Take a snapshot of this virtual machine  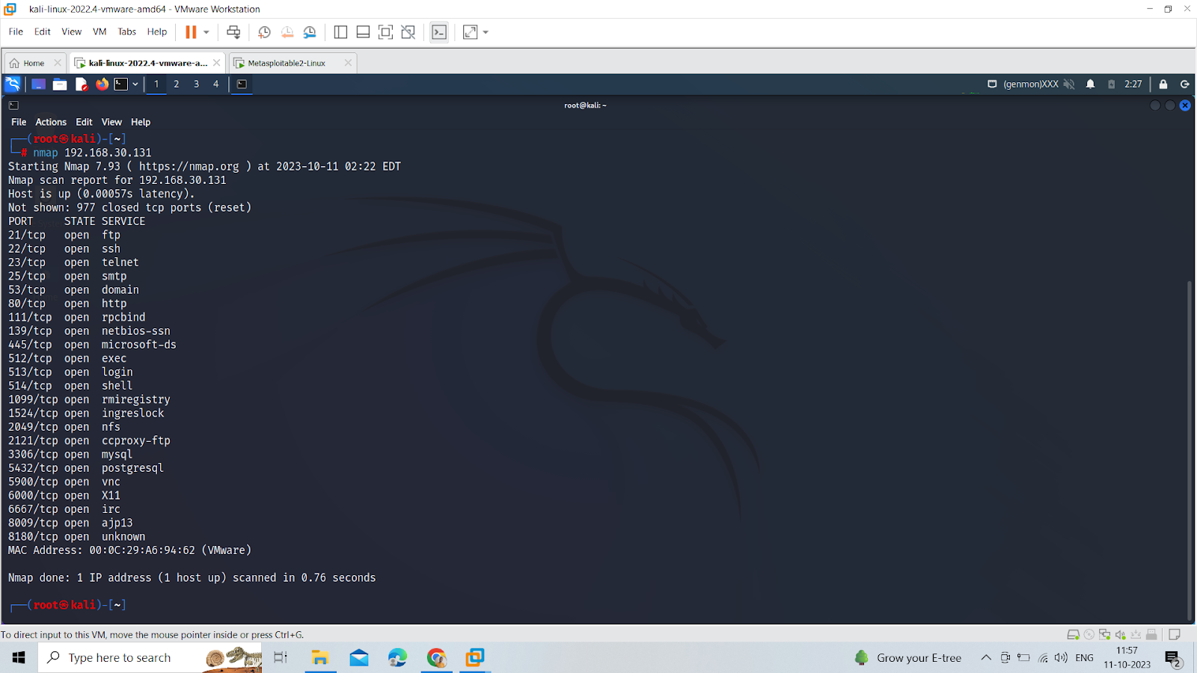tap(264, 32)
